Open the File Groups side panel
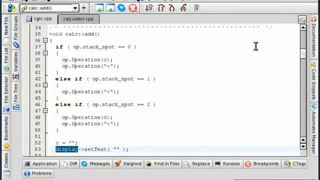Image resolution: width=320 pixels, height=180 pixels. click(x=16, y=31)
